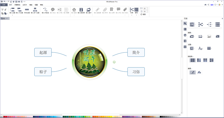The width and height of the screenshot is (224, 118).
Task: Click the copy icon in ribbon
Action: (3, 13)
